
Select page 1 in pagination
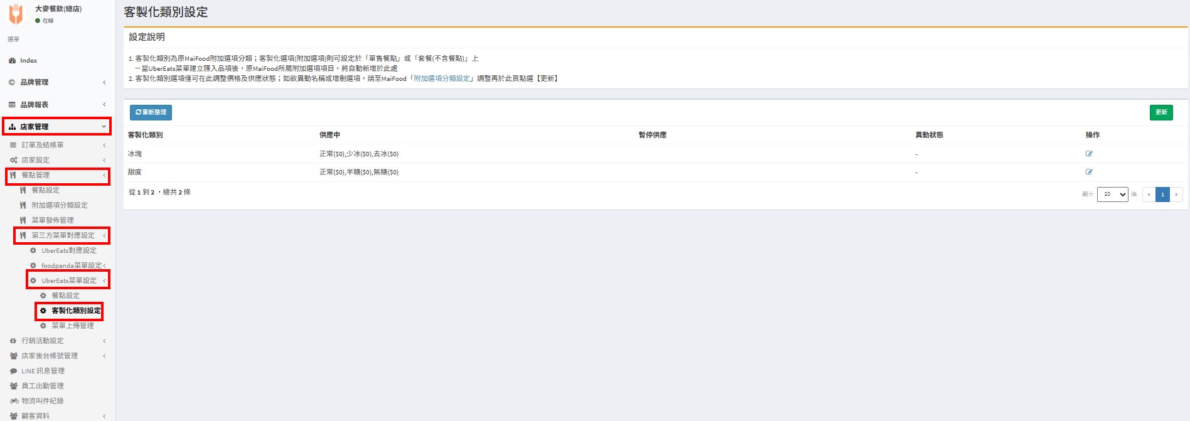pyautogui.click(x=1162, y=195)
